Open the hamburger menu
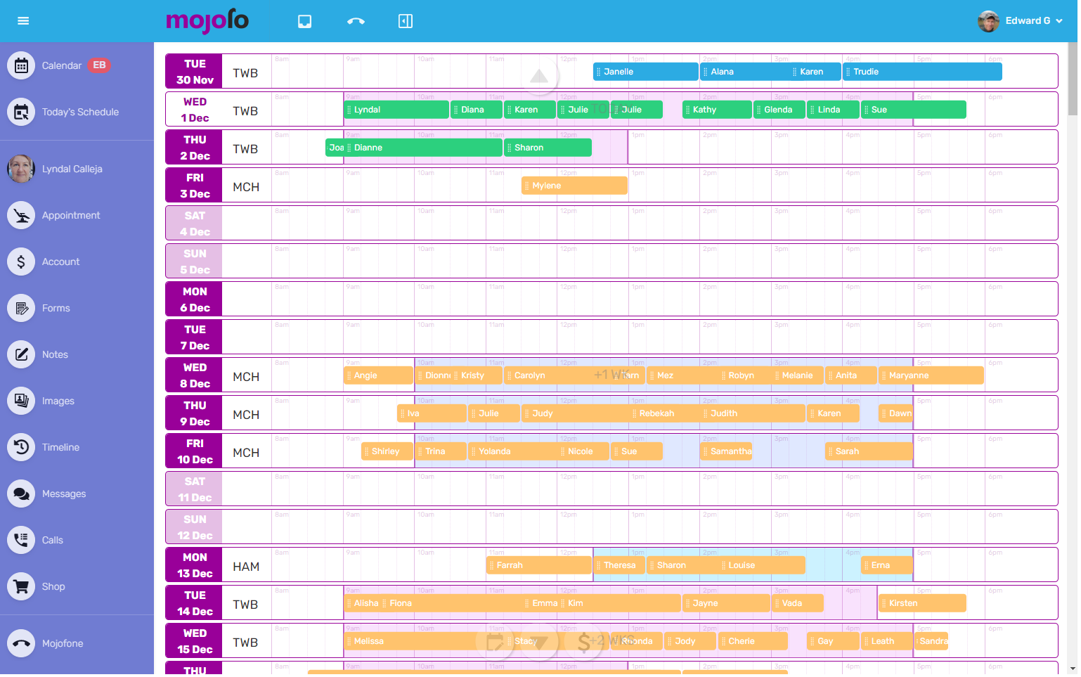 pyautogui.click(x=23, y=21)
